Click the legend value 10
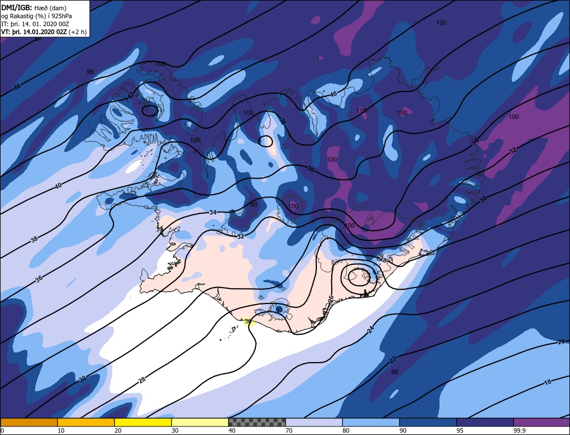 [60, 430]
